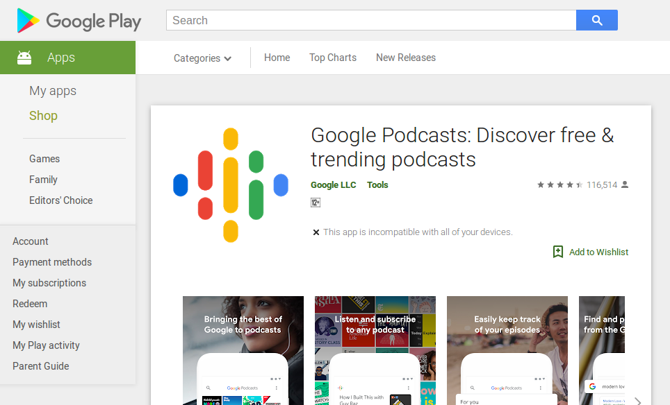The height and width of the screenshot is (405, 670).
Task: Open the Parent Guide link
Action: [40, 366]
